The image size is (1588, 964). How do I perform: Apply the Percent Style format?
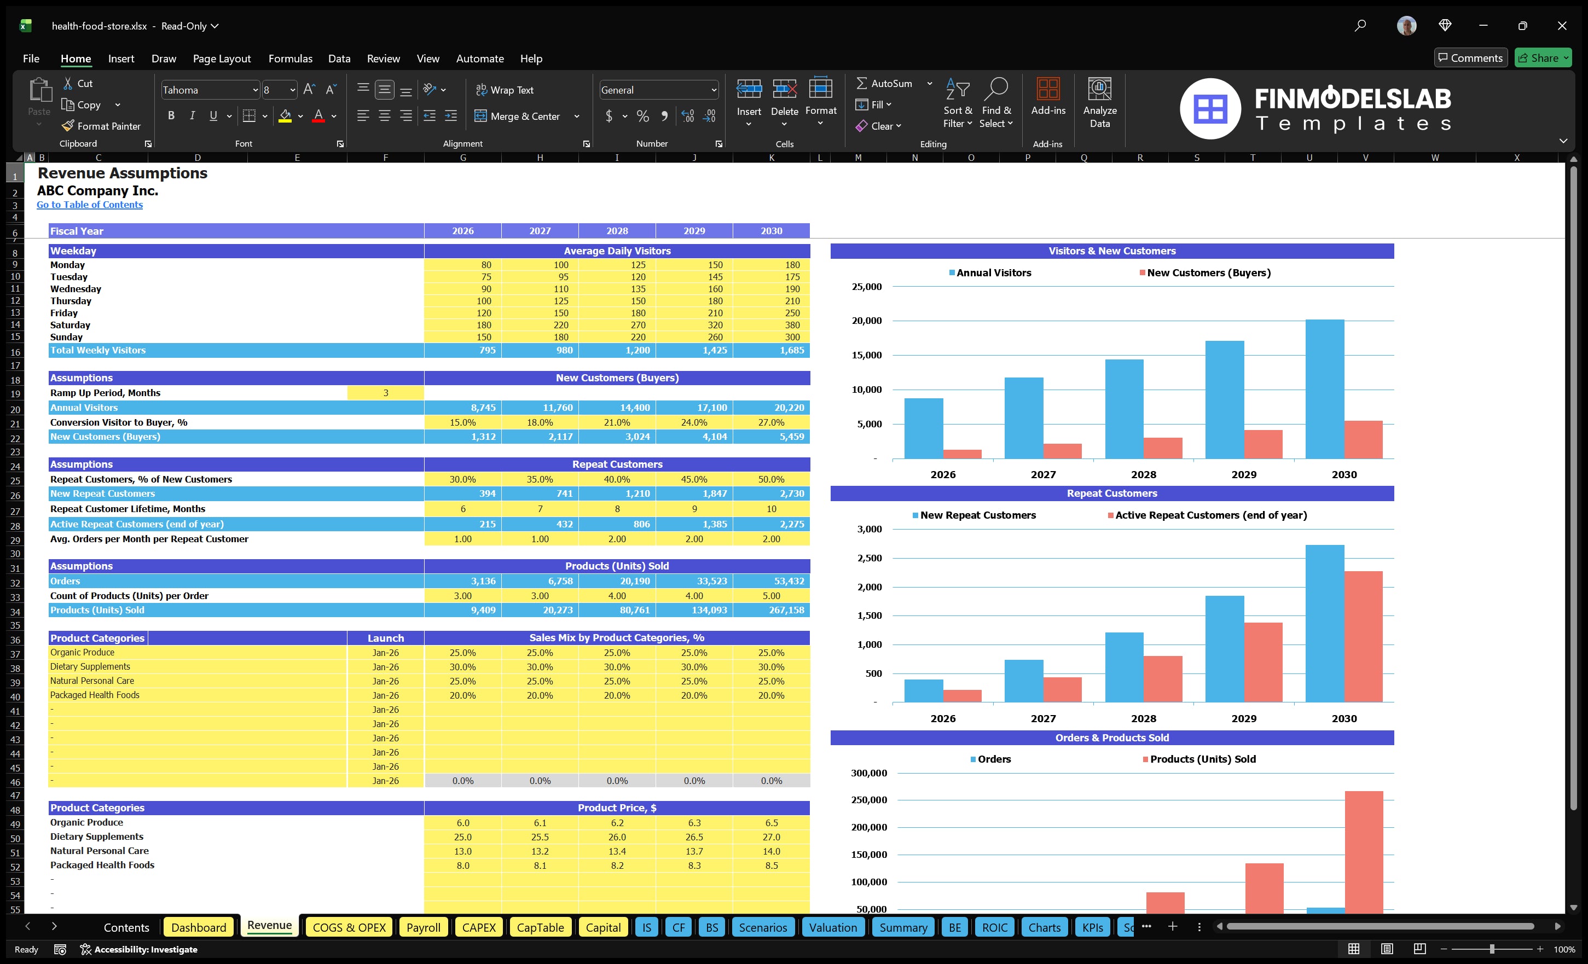[x=642, y=116]
